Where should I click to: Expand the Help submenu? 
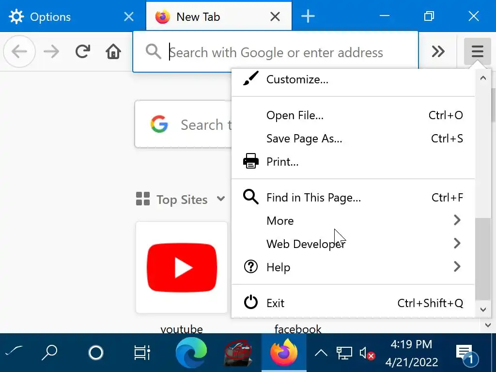coord(353,267)
